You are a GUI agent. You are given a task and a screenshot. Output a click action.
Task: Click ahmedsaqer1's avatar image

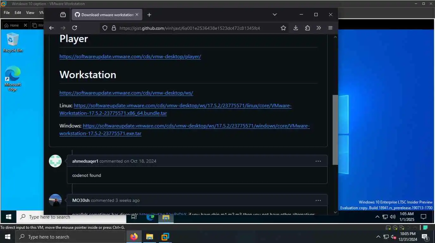click(55, 161)
